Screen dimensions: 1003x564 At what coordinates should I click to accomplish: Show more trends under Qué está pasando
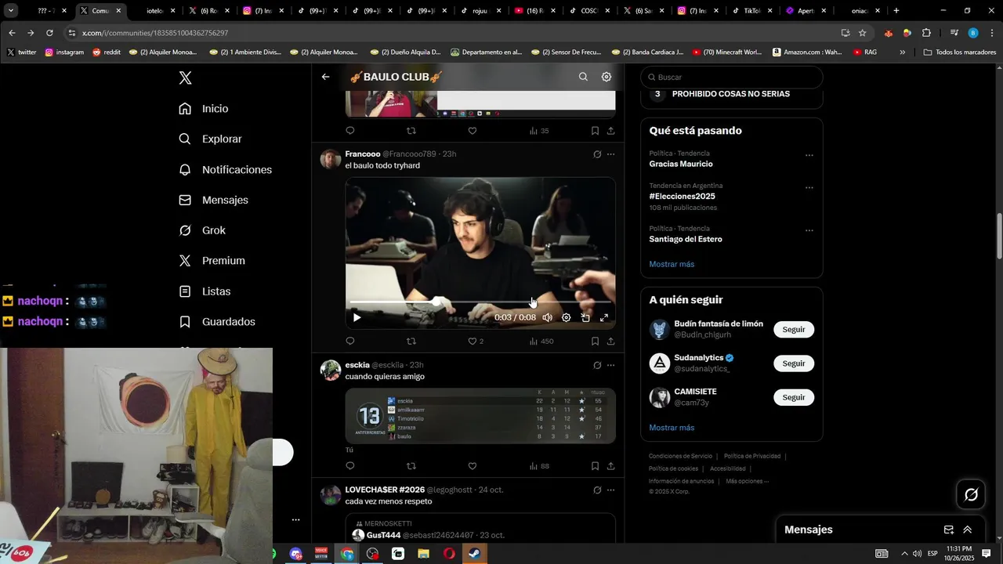672,265
